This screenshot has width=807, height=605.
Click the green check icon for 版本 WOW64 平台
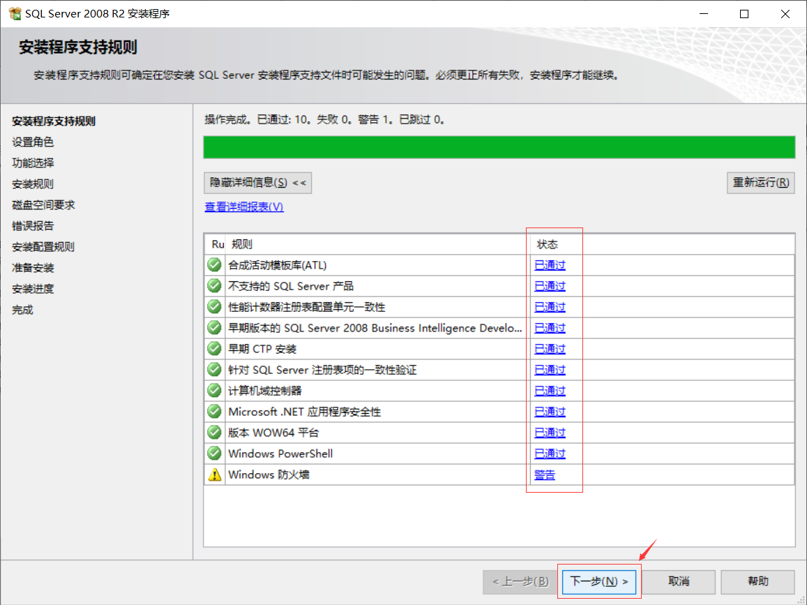click(x=214, y=433)
